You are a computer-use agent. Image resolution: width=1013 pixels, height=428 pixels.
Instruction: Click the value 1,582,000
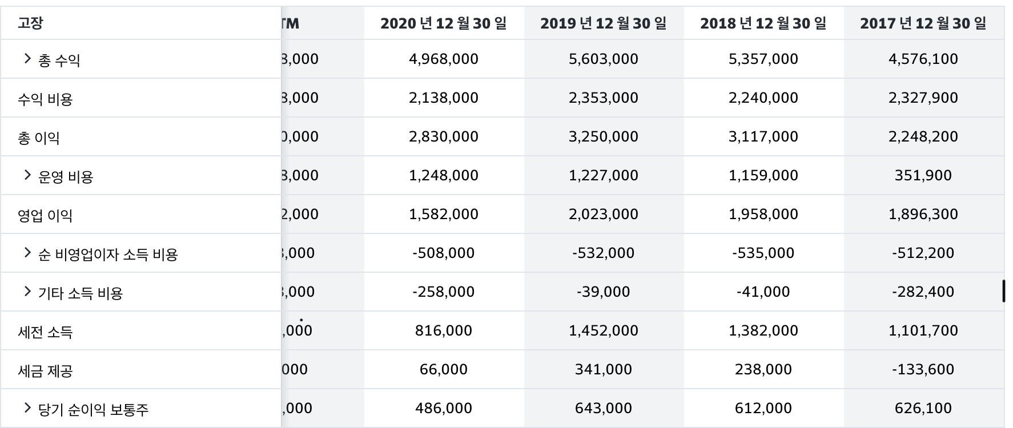444,214
